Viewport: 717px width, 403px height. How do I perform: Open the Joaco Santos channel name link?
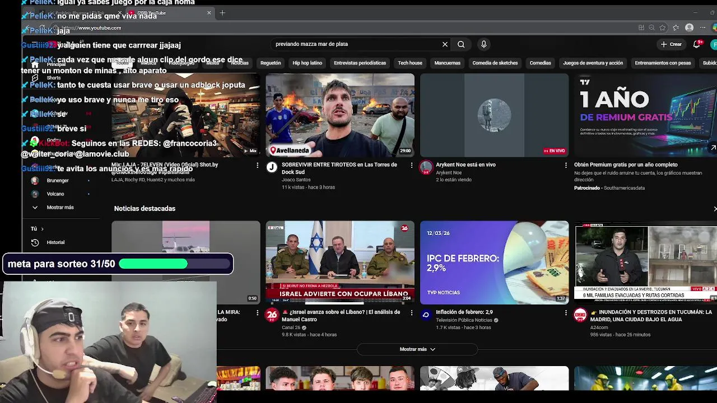click(x=296, y=180)
